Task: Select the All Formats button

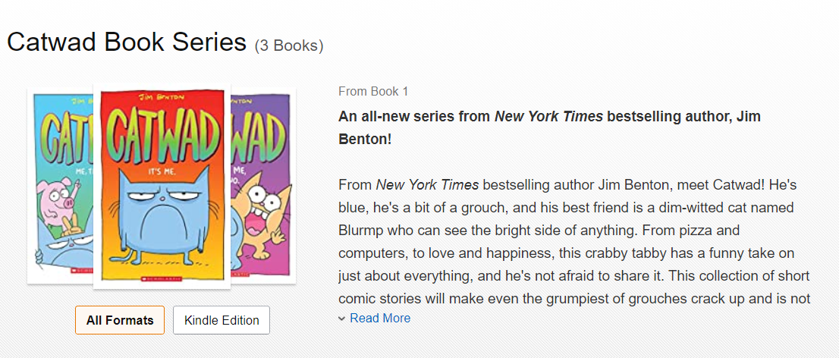Action: pos(120,320)
